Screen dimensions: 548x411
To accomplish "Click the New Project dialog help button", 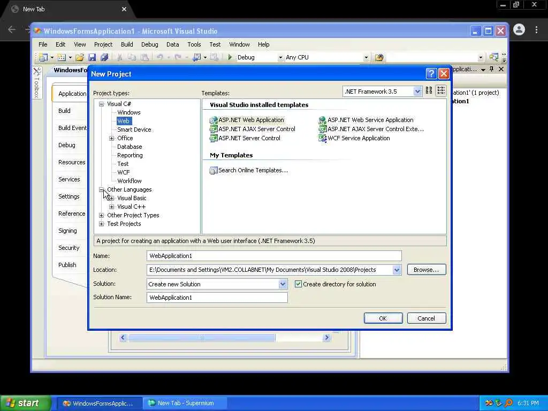I will point(431,73).
